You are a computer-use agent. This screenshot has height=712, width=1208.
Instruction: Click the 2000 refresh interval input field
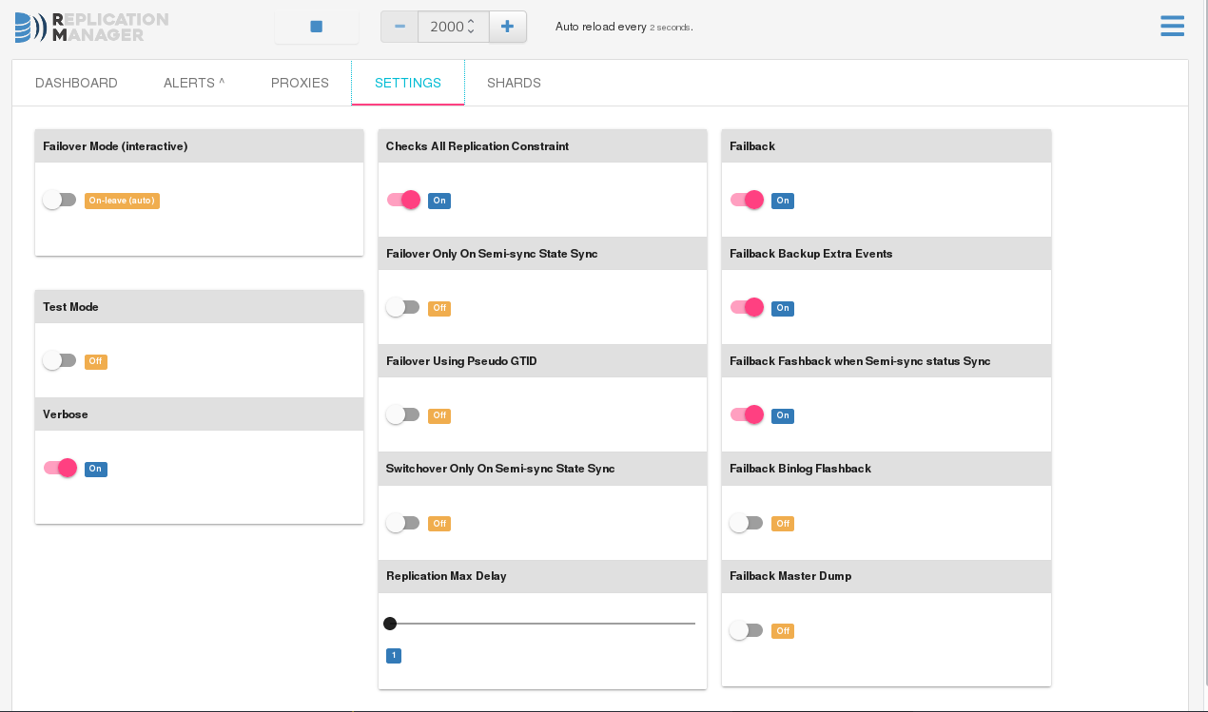click(445, 27)
